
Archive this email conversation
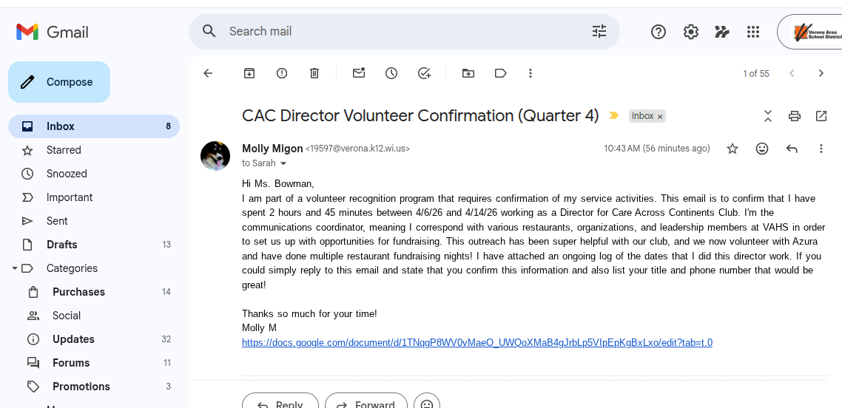tap(249, 73)
